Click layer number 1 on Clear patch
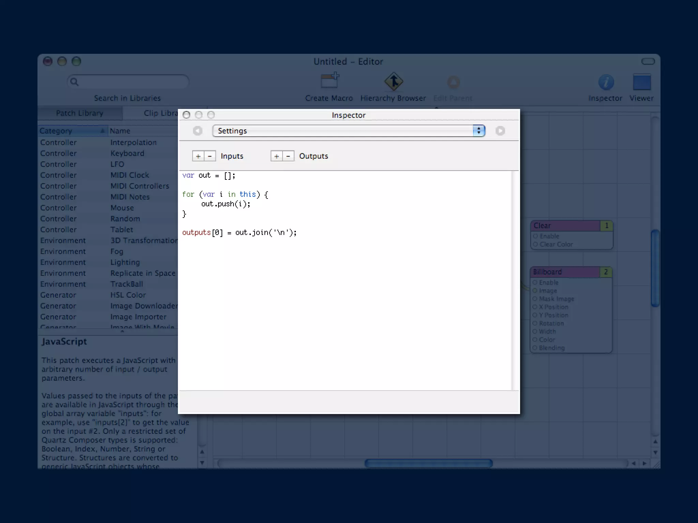 tap(607, 226)
